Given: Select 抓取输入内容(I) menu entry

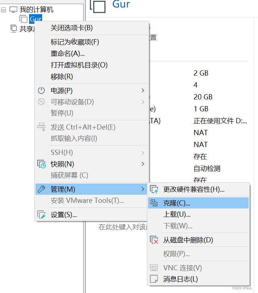Looking at the screenshot, I should [91, 138].
